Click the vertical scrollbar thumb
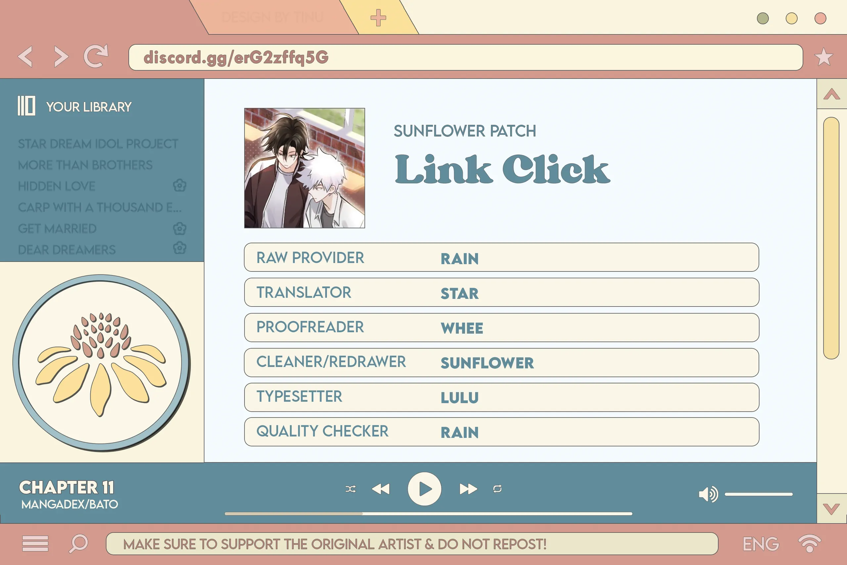This screenshot has height=565, width=847. click(x=831, y=238)
